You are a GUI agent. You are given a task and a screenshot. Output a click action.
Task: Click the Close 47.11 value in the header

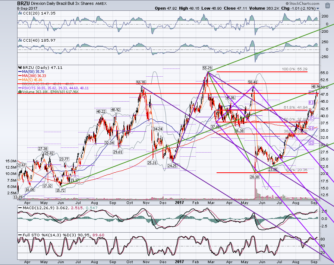235,8
